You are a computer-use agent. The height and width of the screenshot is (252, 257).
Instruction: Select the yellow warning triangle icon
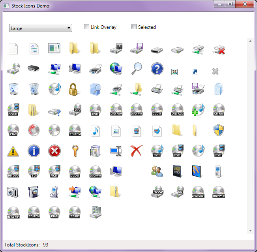13,151
